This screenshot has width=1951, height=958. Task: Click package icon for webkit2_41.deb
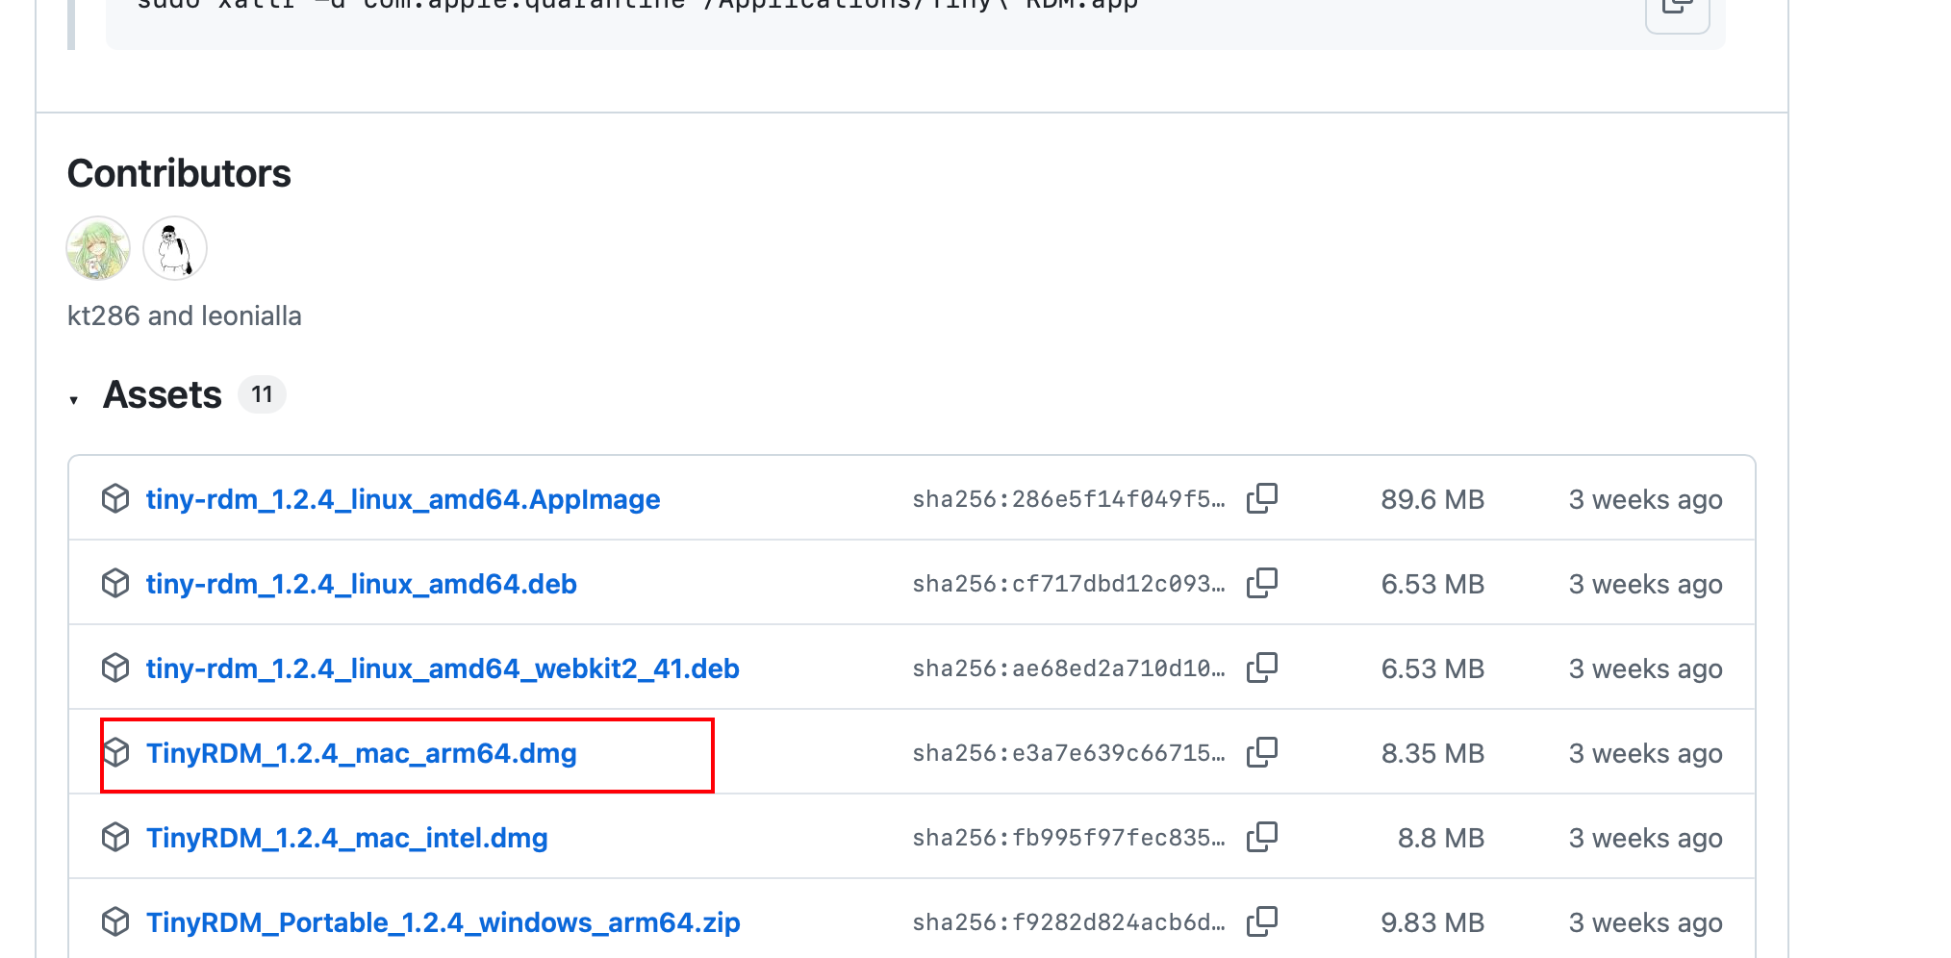coord(115,668)
